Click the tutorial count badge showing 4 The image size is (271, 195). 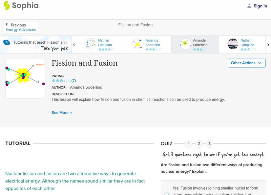tap(6, 42)
